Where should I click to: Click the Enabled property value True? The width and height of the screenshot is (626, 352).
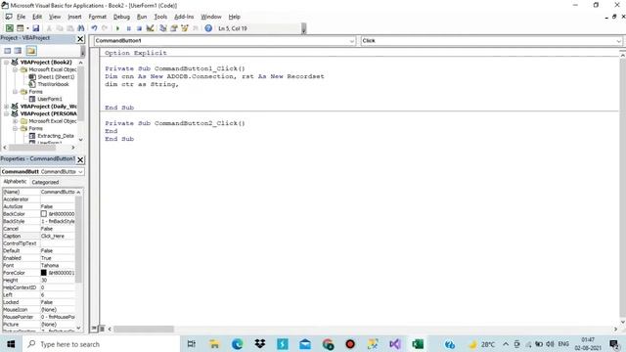pyautogui.click(x=57, y=258)
